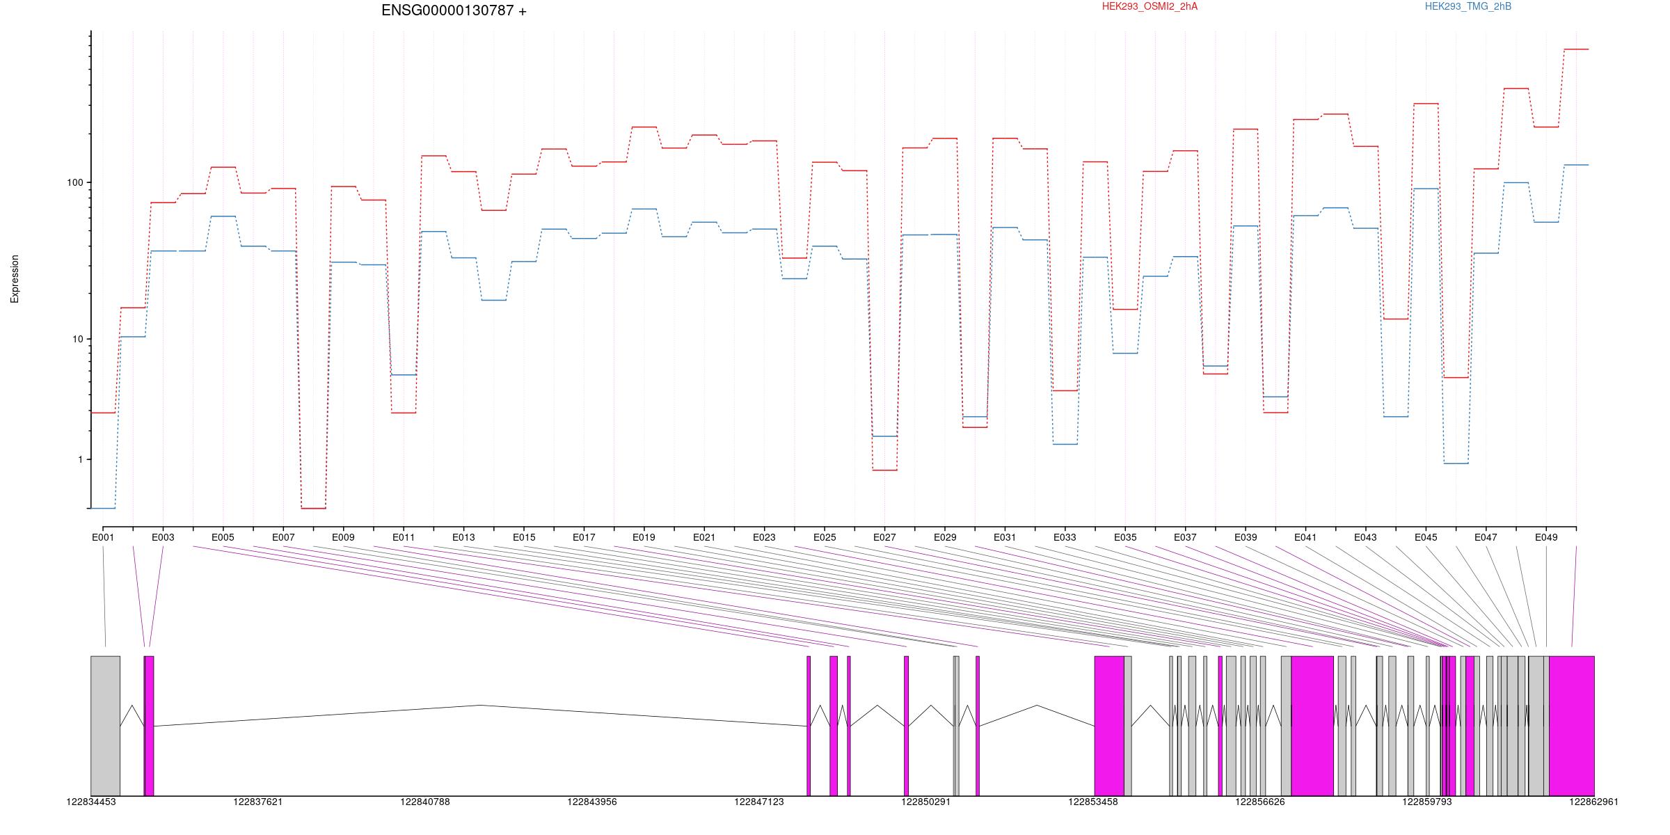Click genomic coordinate 122856626

pyautogui.click(x=1260, y=802)
